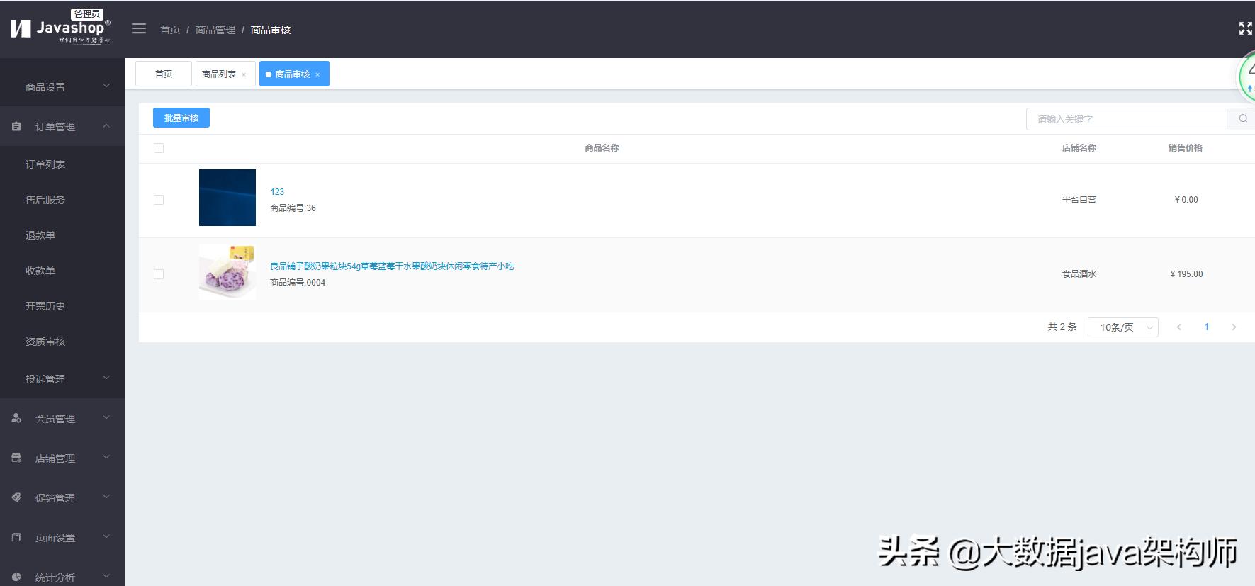Click the 商品编号:36 text
This screenshot has width=1255, height=586.
(x=293, y=208)
